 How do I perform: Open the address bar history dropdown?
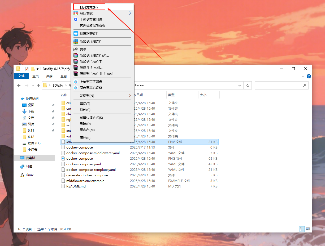pos(240,85)
